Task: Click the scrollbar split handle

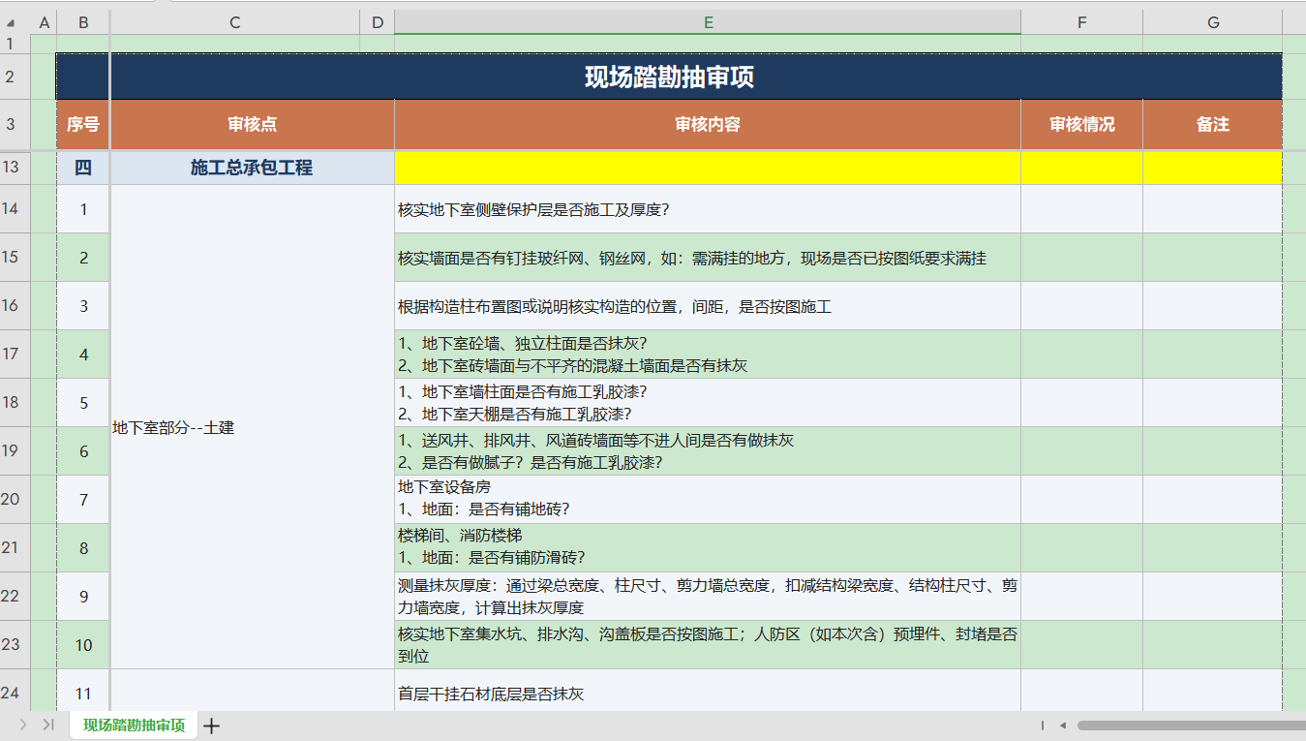Action: pos(1043,725)
